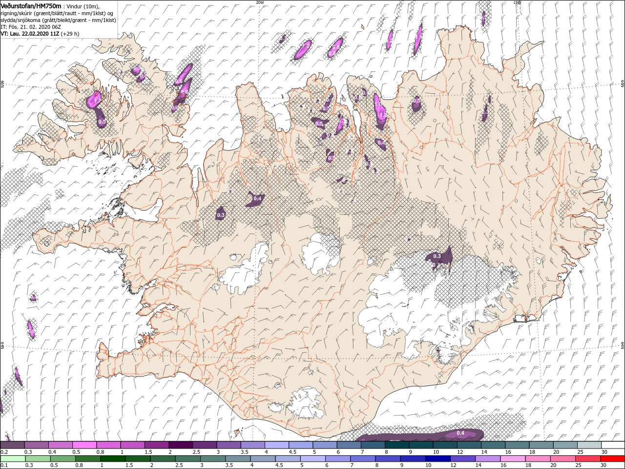625x469 pixels.
Task: Select the dark teal snow swatch between 8 and 9
Action: (x=396, y=445)
